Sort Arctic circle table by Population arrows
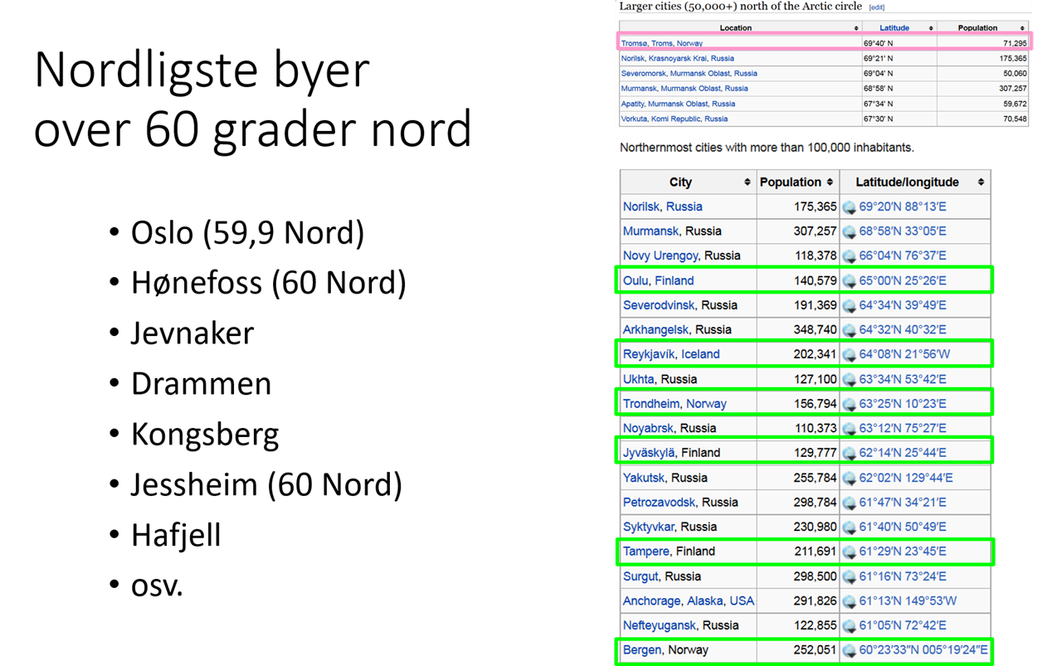1062x666 pixels. pos(1022,28)
